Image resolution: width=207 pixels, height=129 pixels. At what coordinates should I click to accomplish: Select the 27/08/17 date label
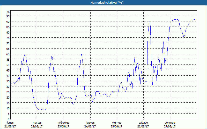(x=170, y=126)
